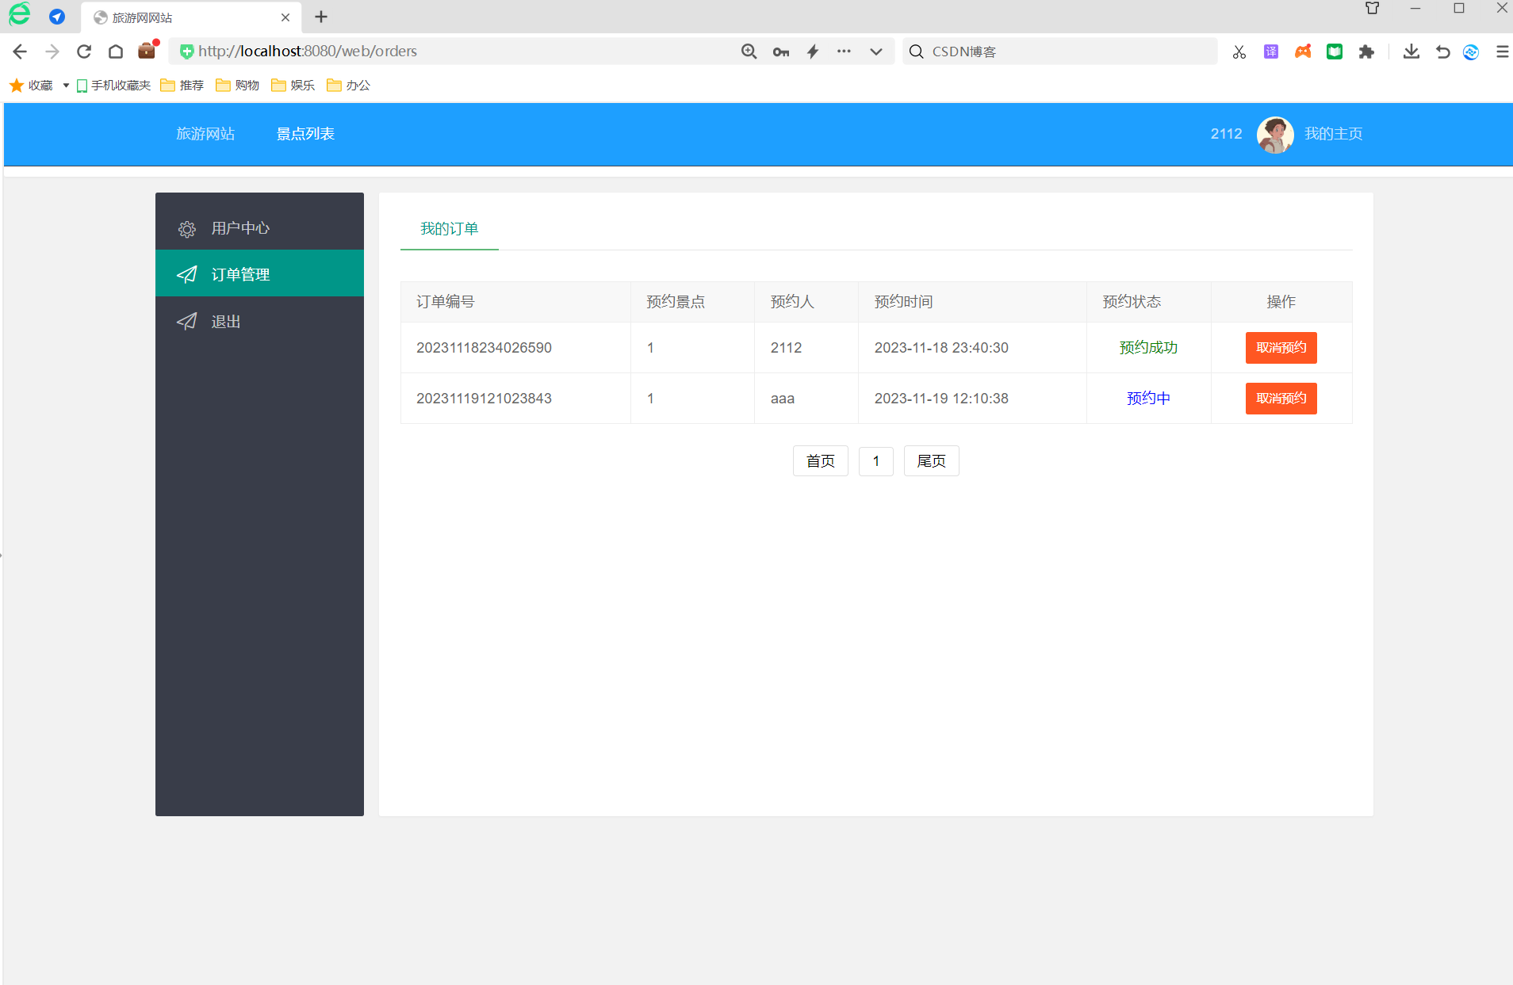The width and height of the screenshot is (1513, 985).
Task: Open the browser hamburger main menu
Action: [1502, 52]
